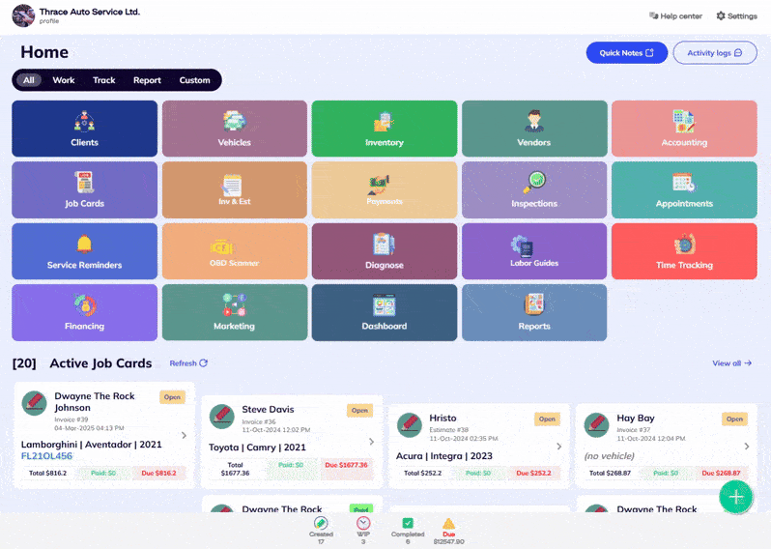Viewport: 771px width, 549px height.
Task: Click Lamborghini | Aventador | 2021 text
Action: [92, 445]
